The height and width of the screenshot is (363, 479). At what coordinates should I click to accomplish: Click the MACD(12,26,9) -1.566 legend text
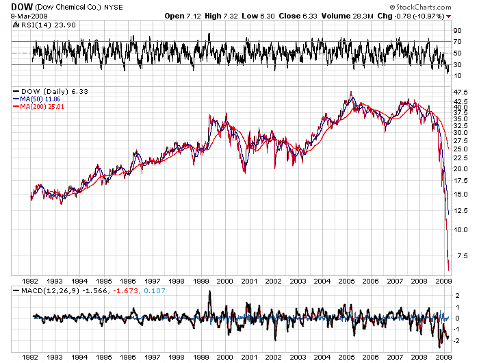click(x=64, y=290)
